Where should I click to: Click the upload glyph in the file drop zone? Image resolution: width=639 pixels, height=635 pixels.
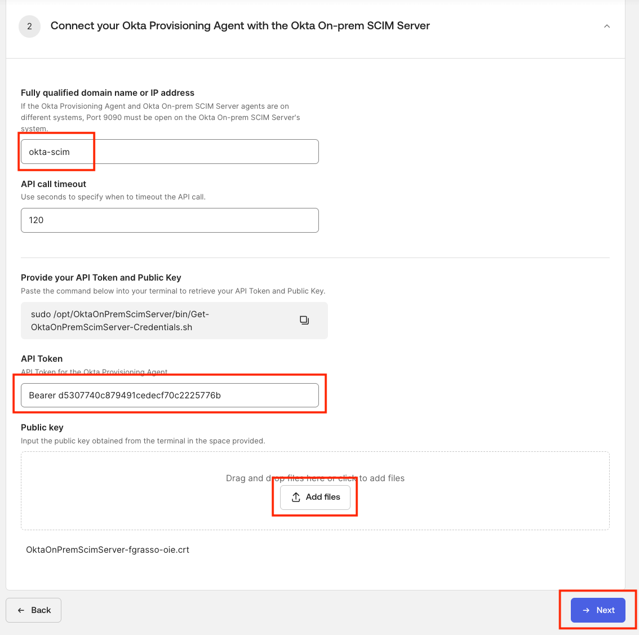click(x=295, y=497)
